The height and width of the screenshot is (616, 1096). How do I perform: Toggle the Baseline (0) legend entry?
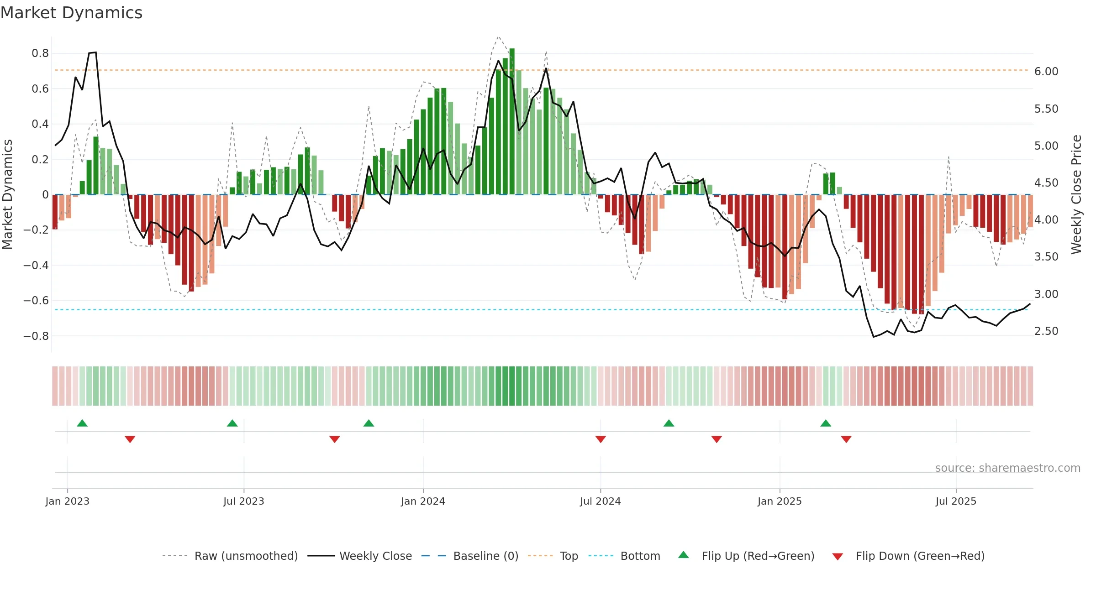click(x=470, y=556)
